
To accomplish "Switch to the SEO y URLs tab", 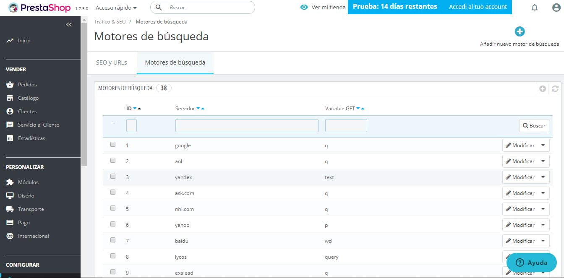I will click(111, 62).
